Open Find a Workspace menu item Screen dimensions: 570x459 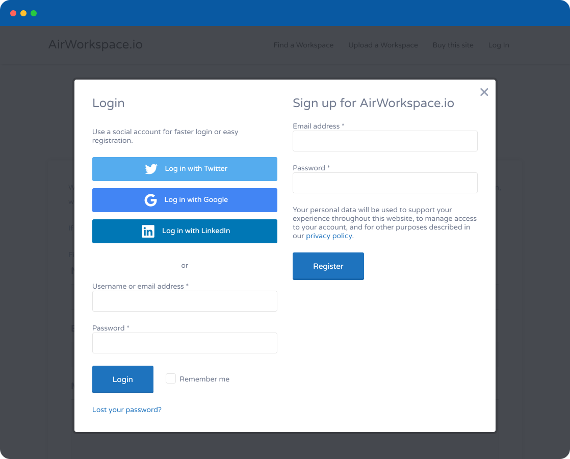tap(303, 45)
